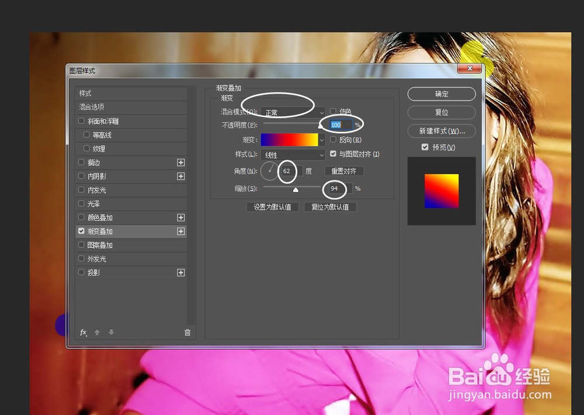The width and height of the screenshot is (584, 415).
Task: Enable the 内发光 checkbox
Action: tap(81, 190)
